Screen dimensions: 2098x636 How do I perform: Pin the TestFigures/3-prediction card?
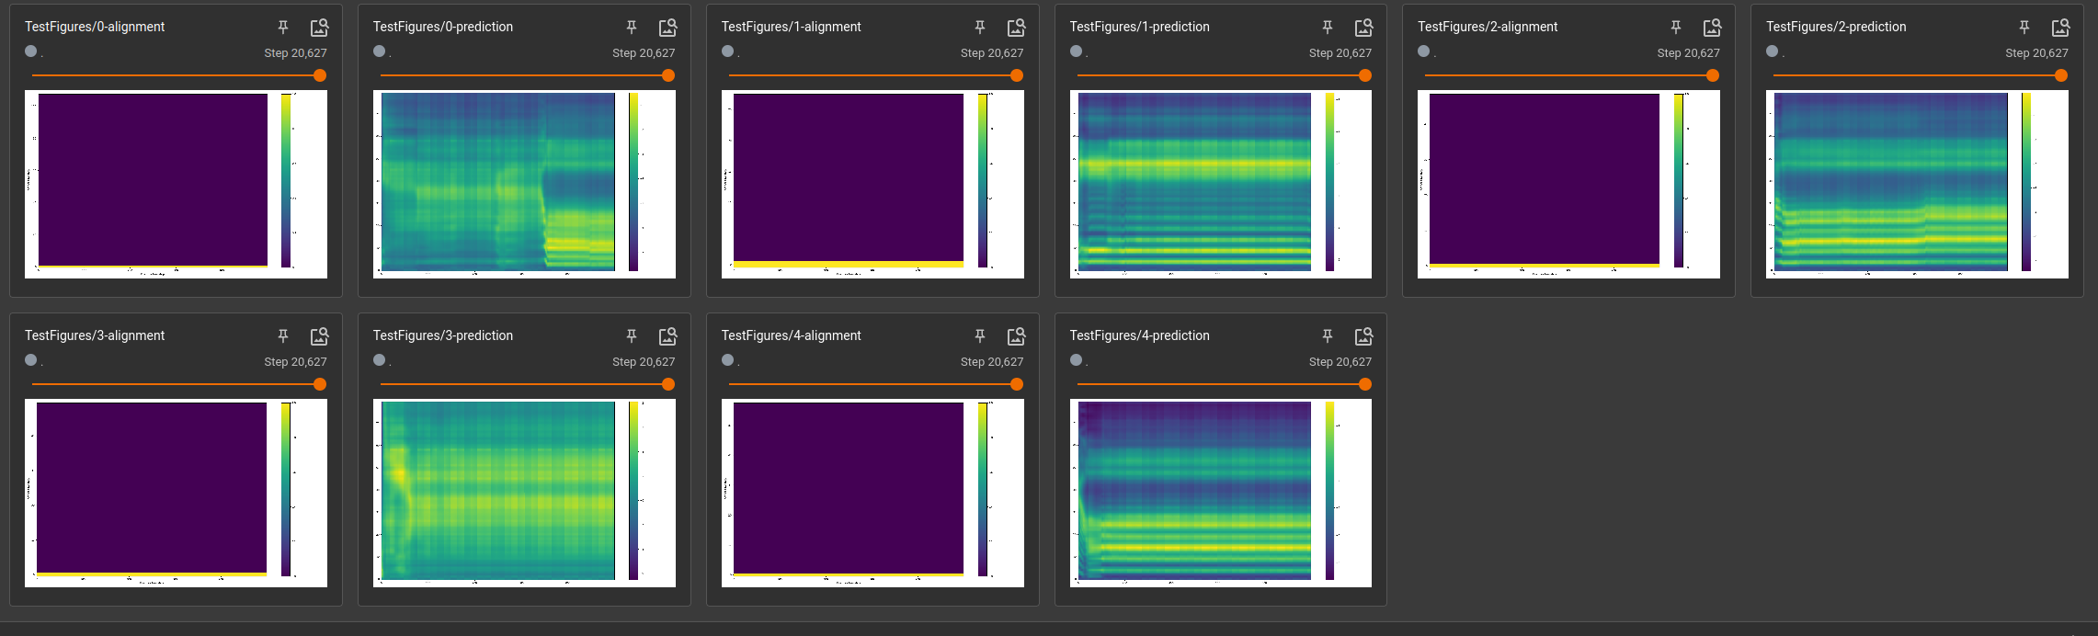tap(632, 336)
